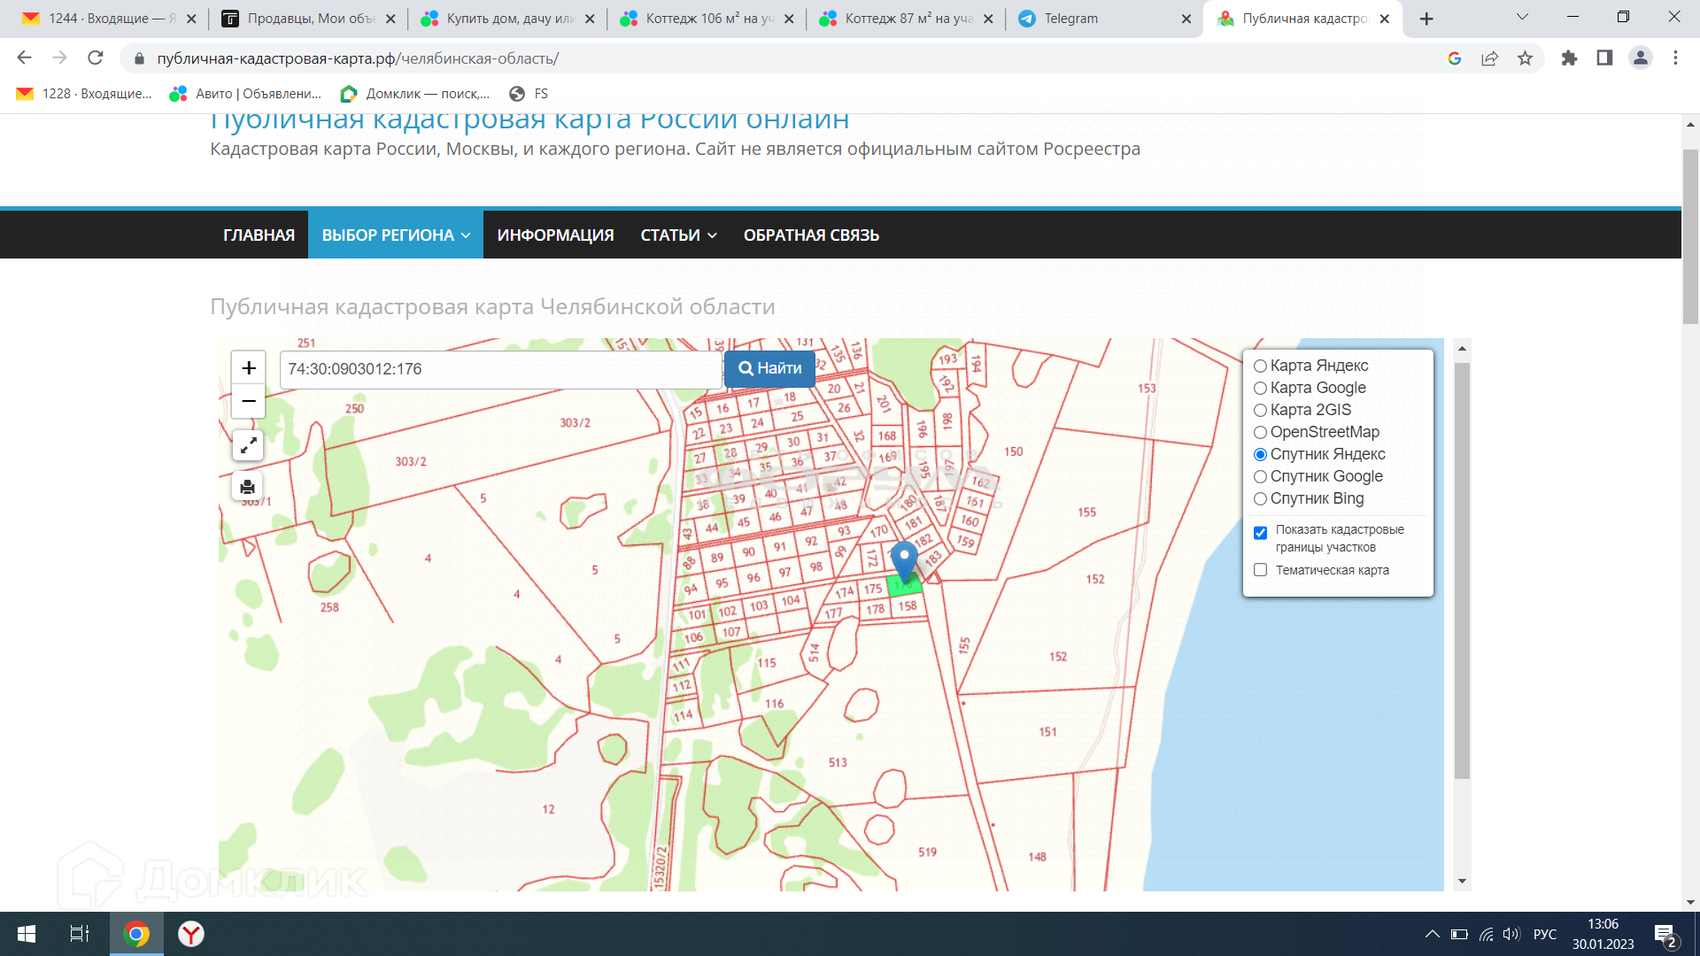Click the print map icon

pos(248,487)
